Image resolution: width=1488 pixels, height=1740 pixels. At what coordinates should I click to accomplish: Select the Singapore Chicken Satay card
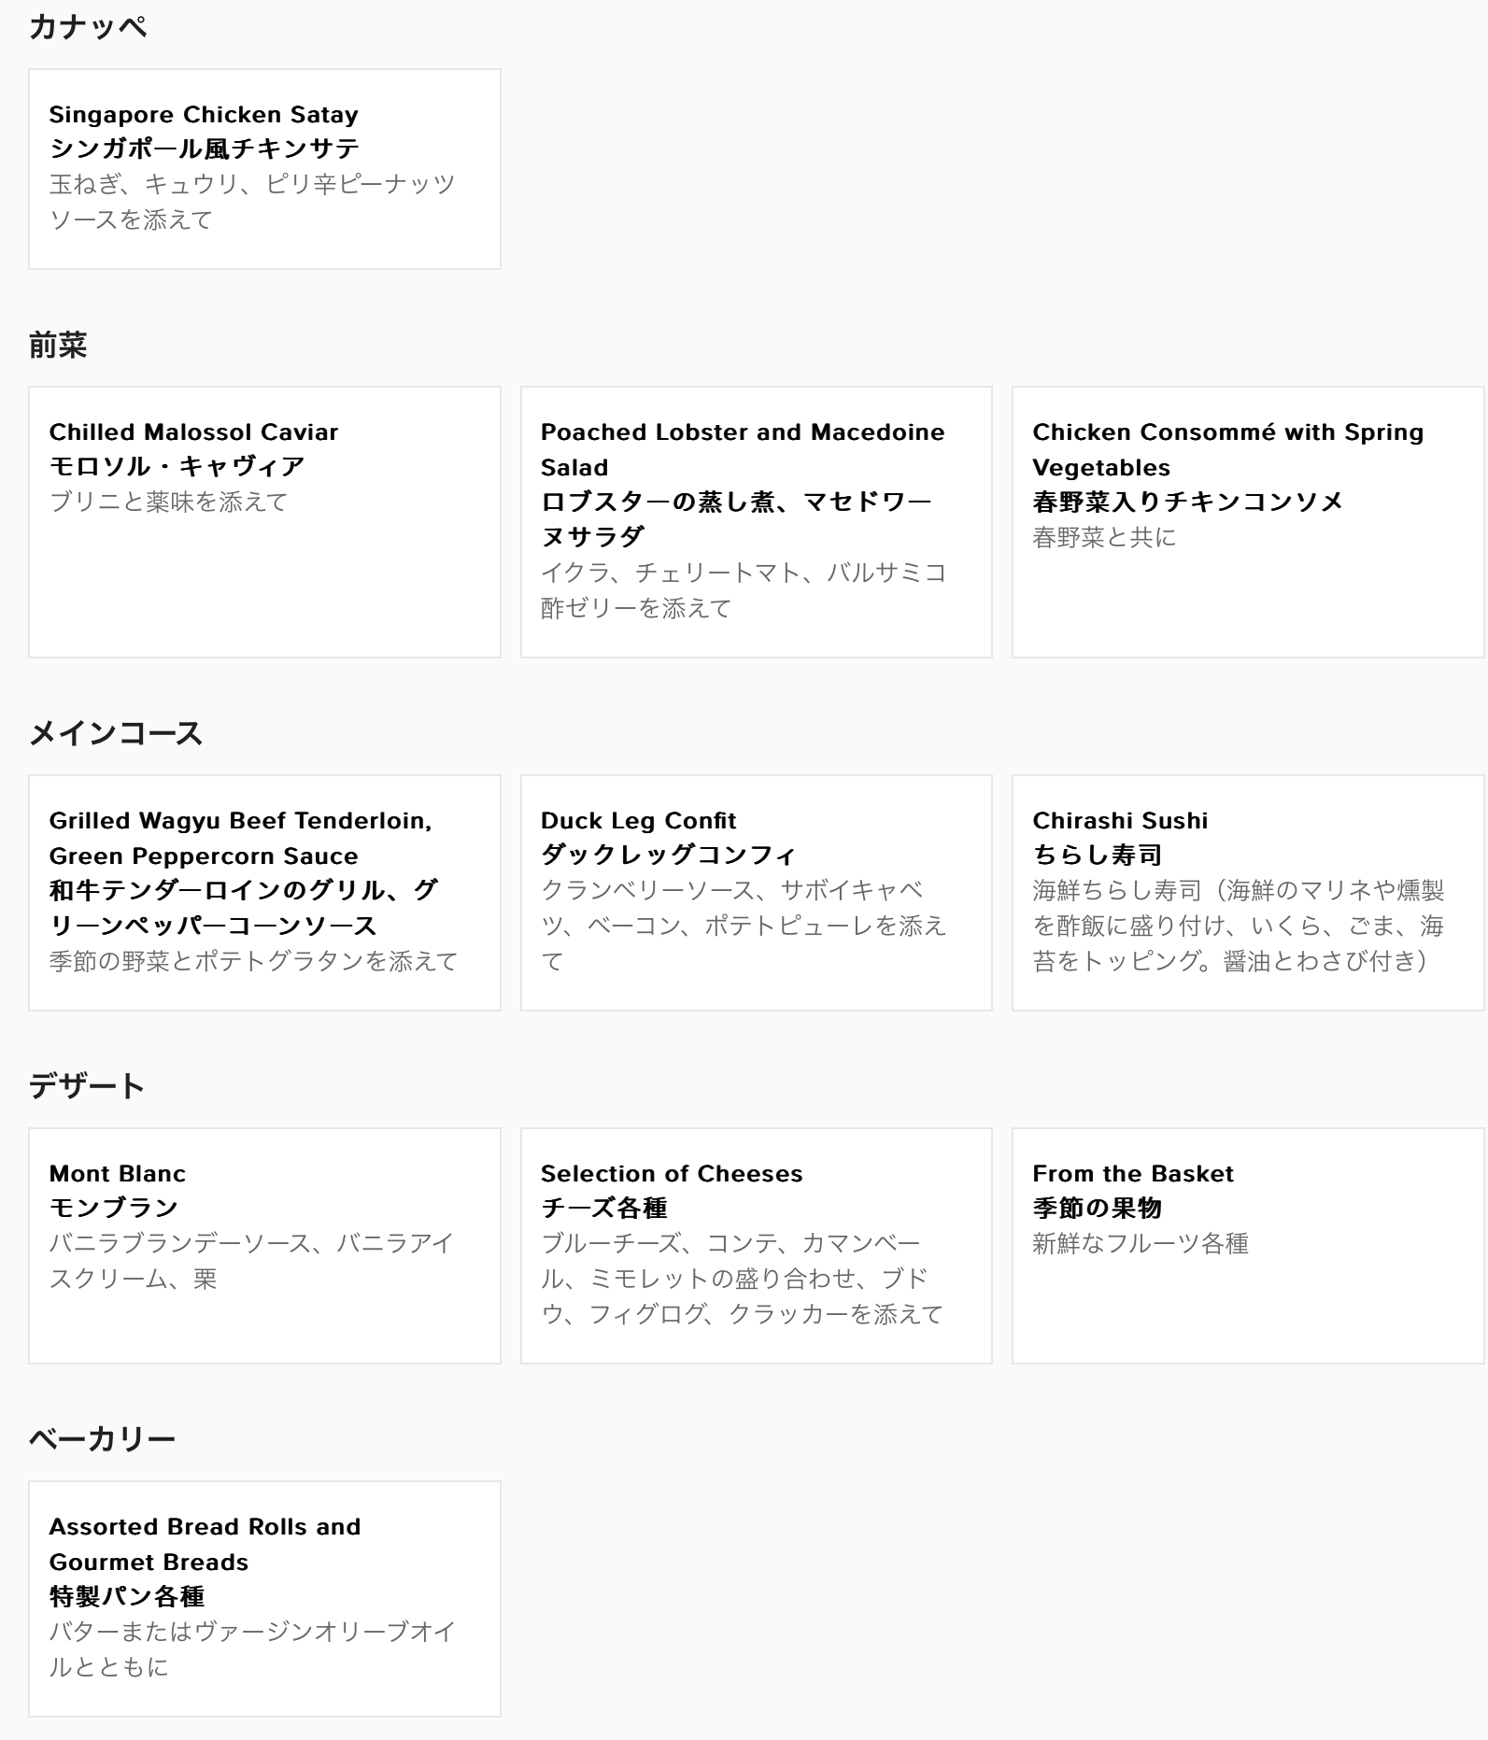pyautogui.click(x=264, y=169)
